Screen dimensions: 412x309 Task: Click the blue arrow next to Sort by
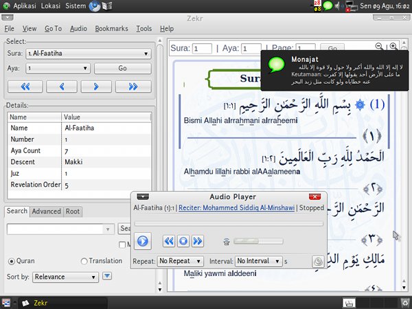tap(107, 276)
